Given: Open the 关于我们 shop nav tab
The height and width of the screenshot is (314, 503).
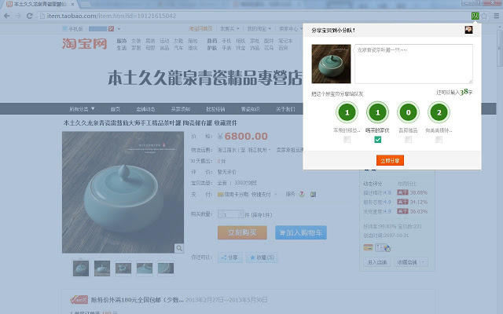Looking at the screenshot, I should 285,109.
